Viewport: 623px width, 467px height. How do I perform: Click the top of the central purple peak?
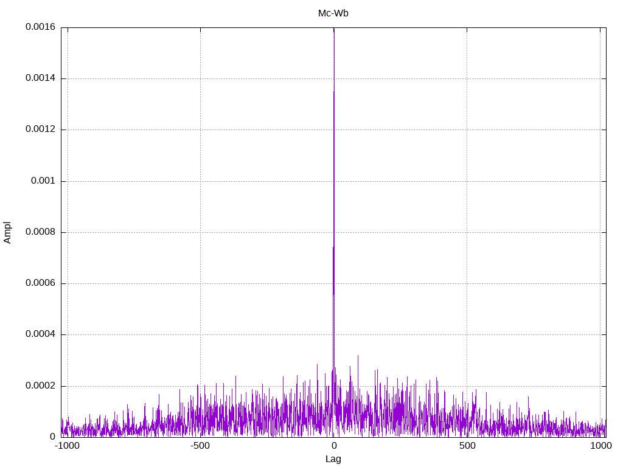click(x=333, y=92)
